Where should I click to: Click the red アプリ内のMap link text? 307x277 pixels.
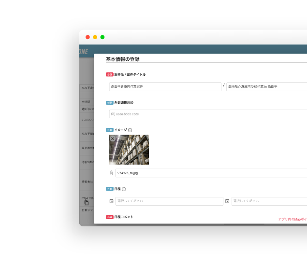point(292,220)
